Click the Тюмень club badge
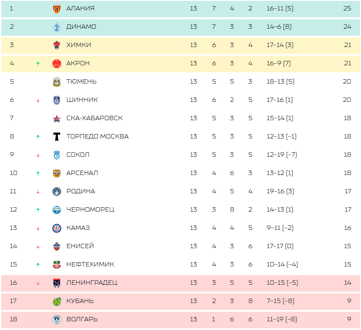Viewport: 361px width, 330px height. 57,81
